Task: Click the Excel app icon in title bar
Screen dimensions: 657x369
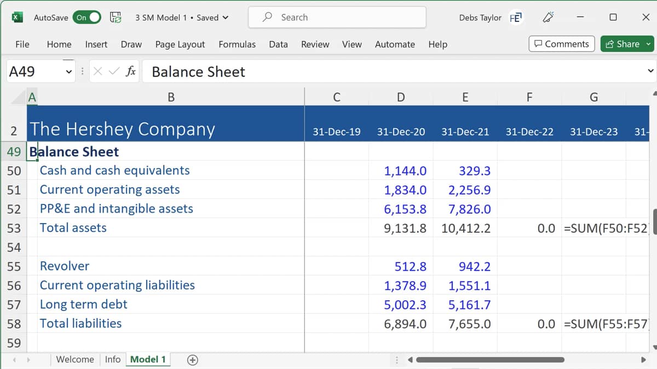Action: pyautogui.click(x=18, y=17)
